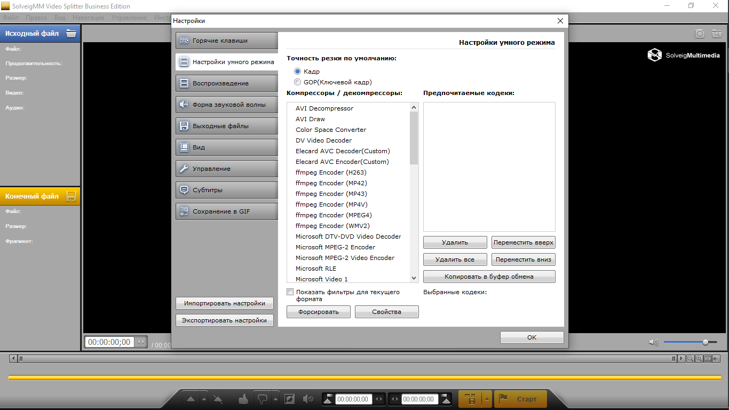Click the invert fragments icon
Image resolution: width=729 pixels, height=410 pixels.
coord(289,399)
